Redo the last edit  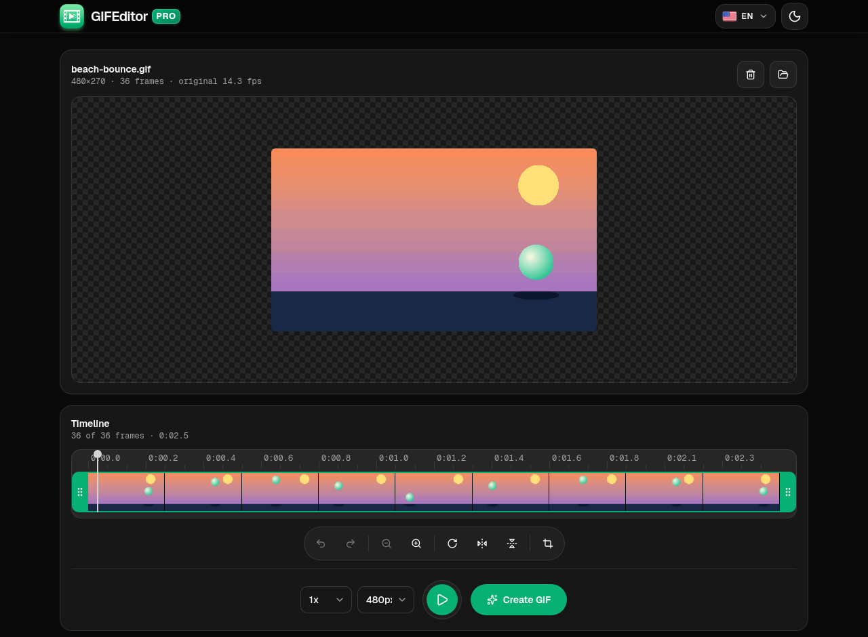pos(351,543)
